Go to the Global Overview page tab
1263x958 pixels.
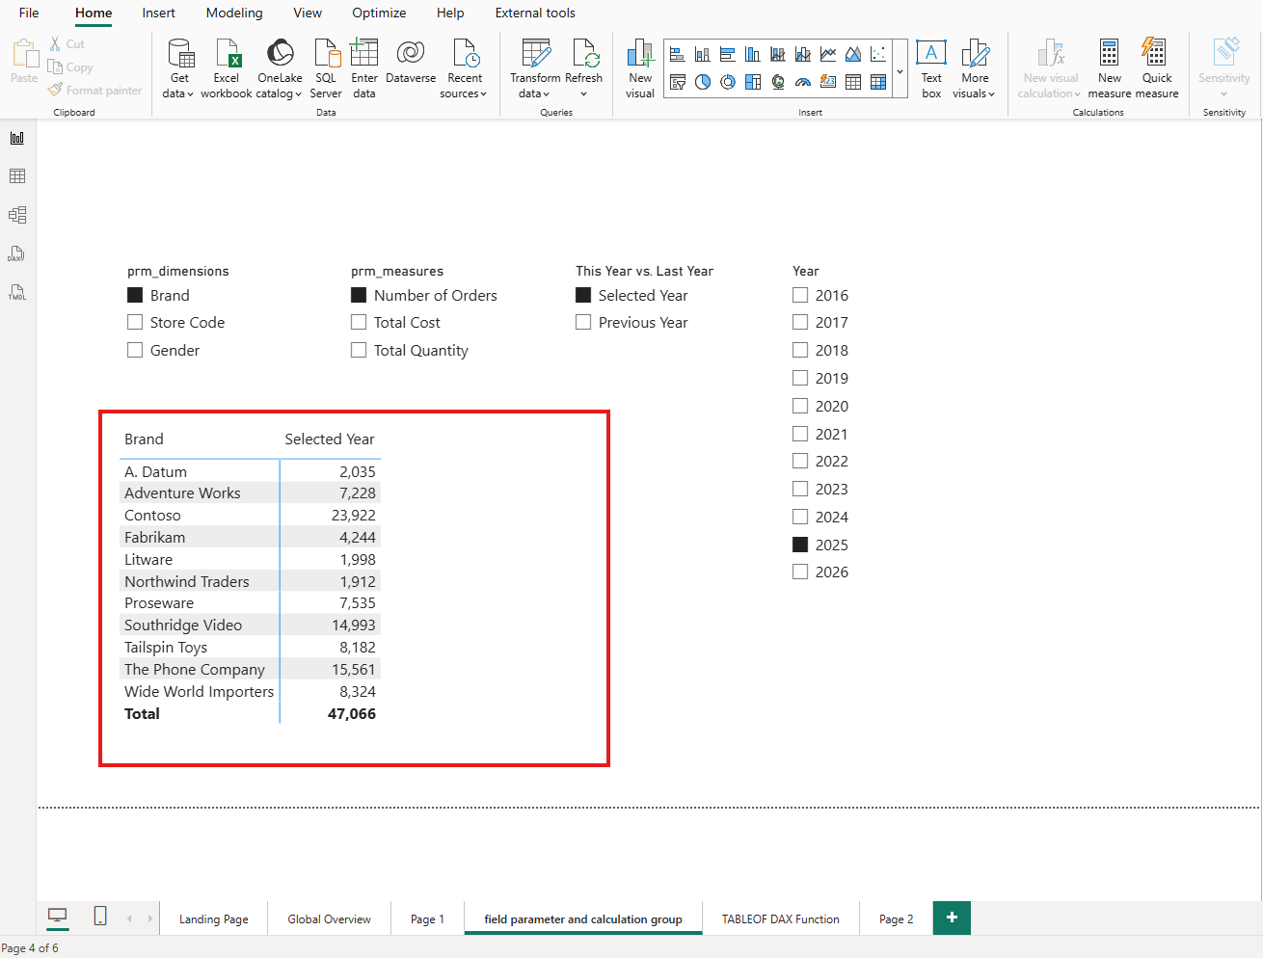[329, 918]
